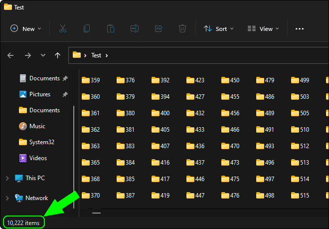Click horizontal scrollbar thumb below folders

96,213
